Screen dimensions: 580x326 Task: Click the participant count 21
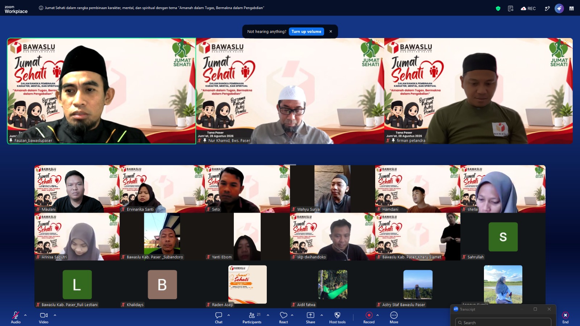pos(258,314)
